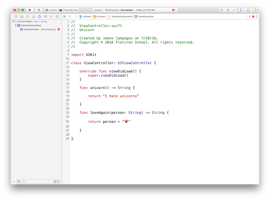Viewport: 270px width, 200px height.
Task: Toggle the Navigator panel
Action: tap(242, 10)
